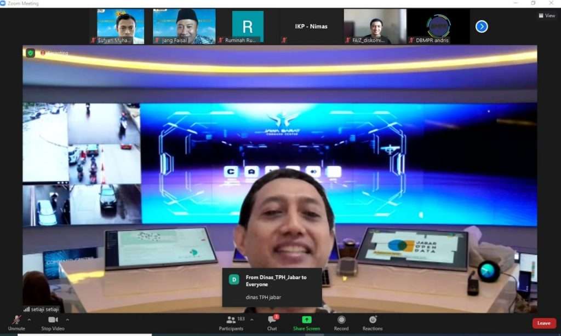
Task: Open the Participants panel
Action: [x=232, y=321]
